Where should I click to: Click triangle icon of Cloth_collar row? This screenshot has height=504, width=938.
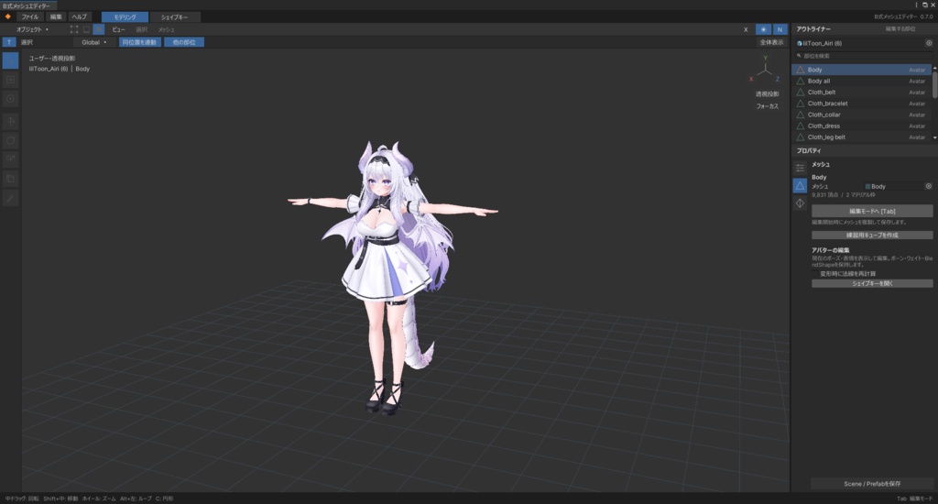coord(800,115)
